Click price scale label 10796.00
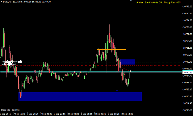193x116 pixels. pos(187,6)
